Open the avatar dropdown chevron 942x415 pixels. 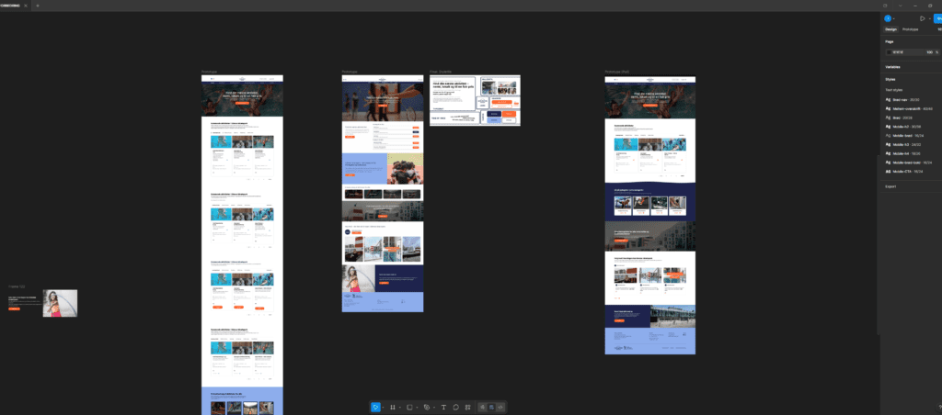[x=894, y=18]
